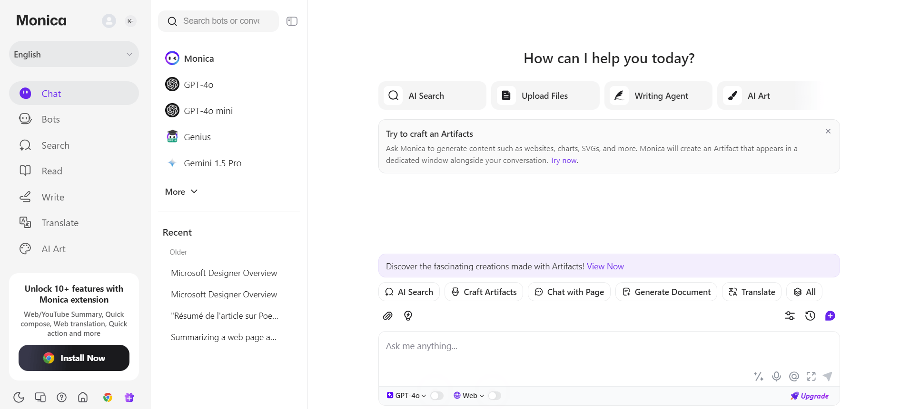Collapse the left sidebar with arrow icon
The width and height of the screenshot is (900, 409).
130,21
